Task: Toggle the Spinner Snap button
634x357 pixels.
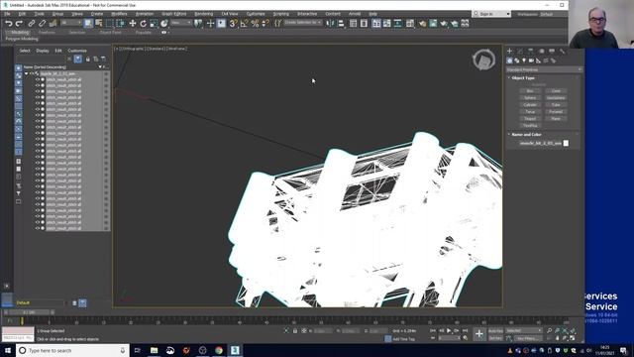Action: (x=265, y=24)
